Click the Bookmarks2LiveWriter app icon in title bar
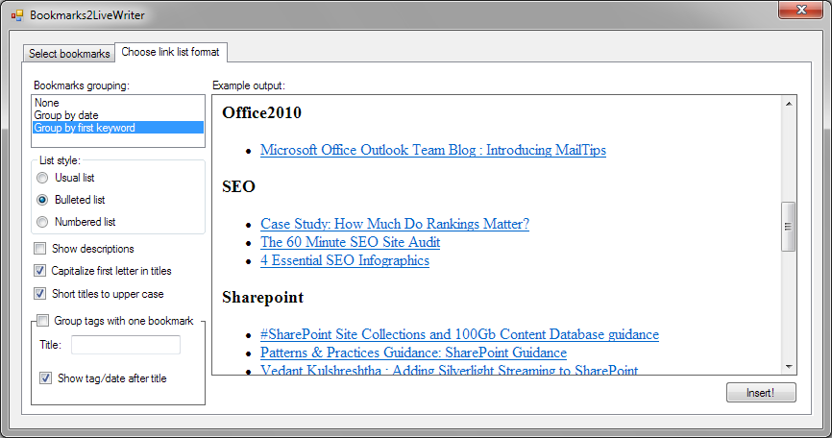Screen dimensions: 832x438 click(x=17, y=15)
